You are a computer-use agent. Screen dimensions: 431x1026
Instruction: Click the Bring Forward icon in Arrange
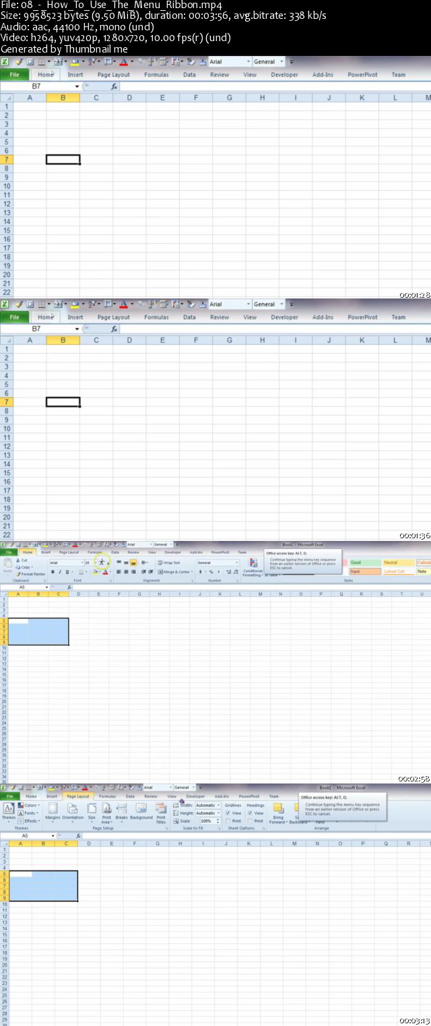[278, 808]
